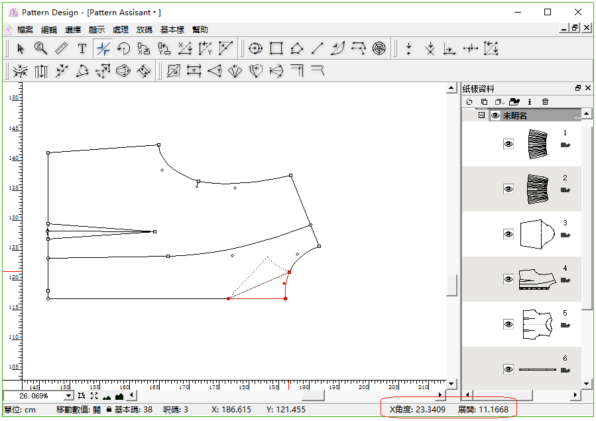Click the info button in pattern panel
The image size is (596, 421).
pyautogui.click(x=530, y=102)
